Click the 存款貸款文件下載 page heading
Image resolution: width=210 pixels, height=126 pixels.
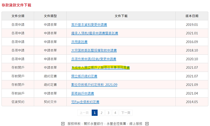point(16,5)
